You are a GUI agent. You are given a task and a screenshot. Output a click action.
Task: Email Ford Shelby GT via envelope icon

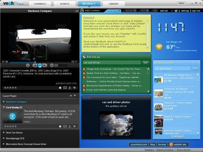click(65, 126)
